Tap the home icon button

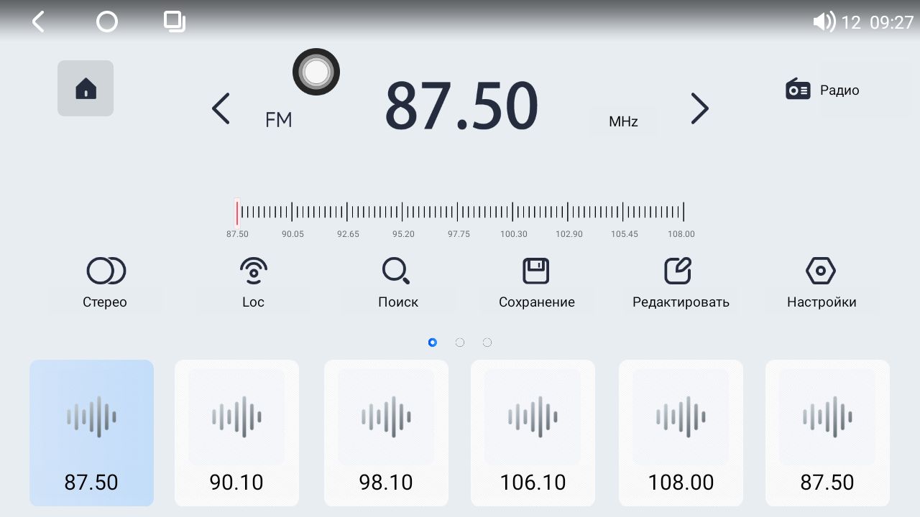pyautogui.click(x=86, y=88)
